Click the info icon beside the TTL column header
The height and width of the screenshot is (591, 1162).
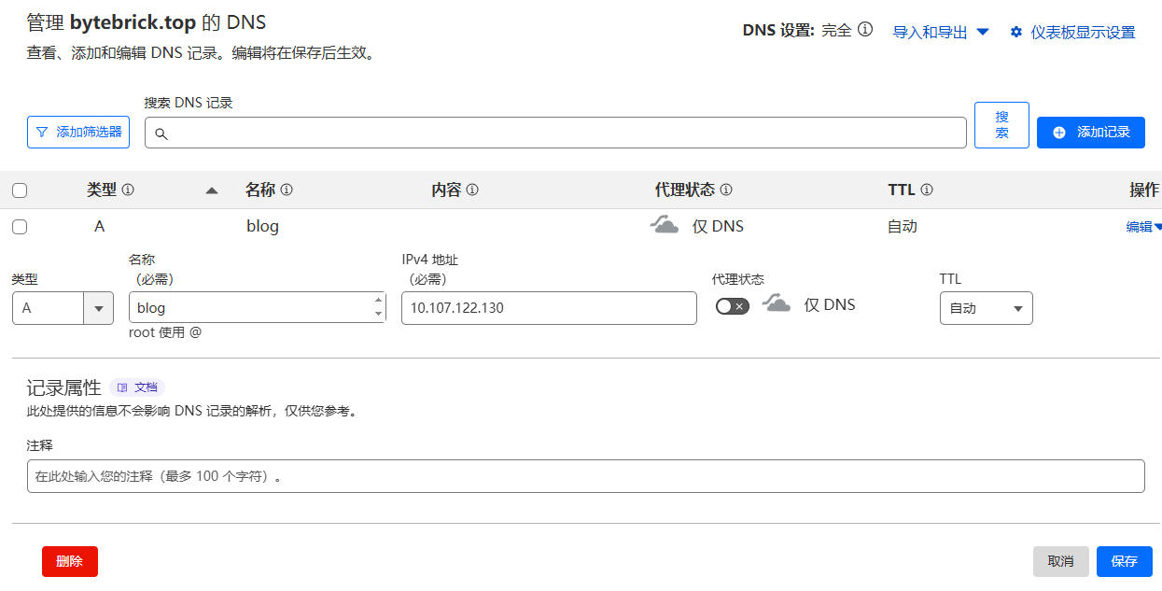click(x=928, y=190)
